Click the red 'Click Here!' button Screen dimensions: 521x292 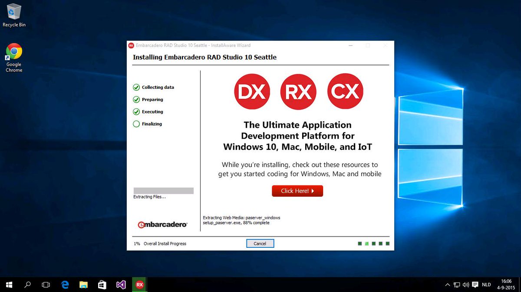click(297, 191)
